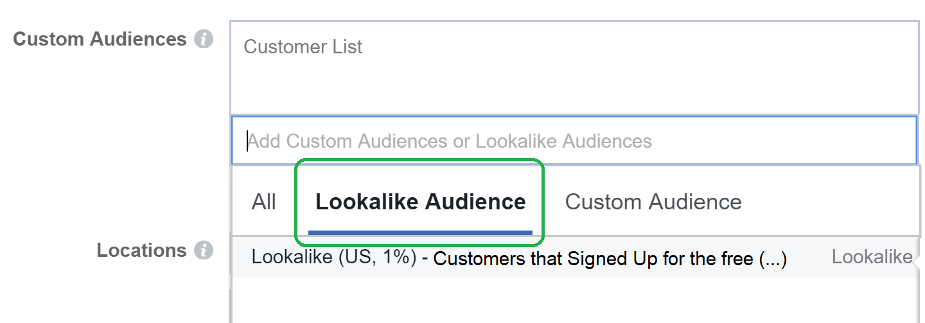Open the Custom Audience tab
The width and height of the screenshot is (925, 323).
653,202
